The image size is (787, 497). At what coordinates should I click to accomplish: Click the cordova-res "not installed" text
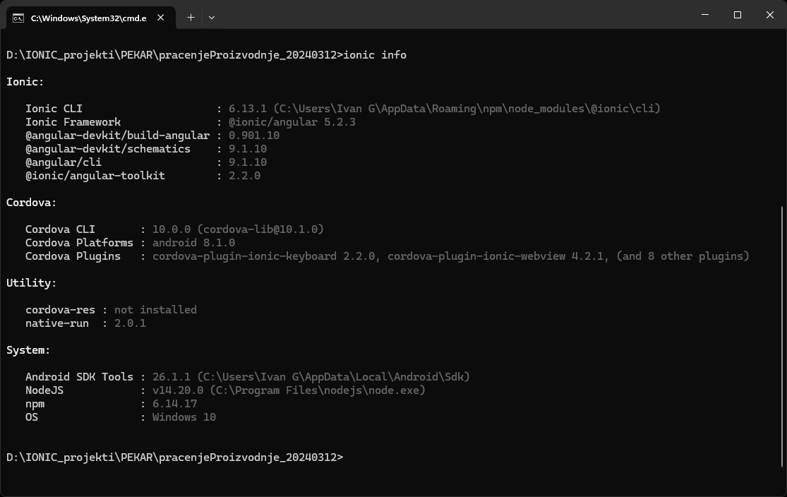155,309
